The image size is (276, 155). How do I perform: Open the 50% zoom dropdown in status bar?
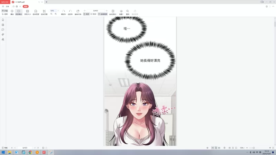(x=243, y=148)
